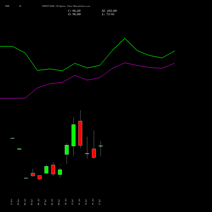212x212 pixels.
Task: Click the 17 Jul date label
Action: pos(100,202)
